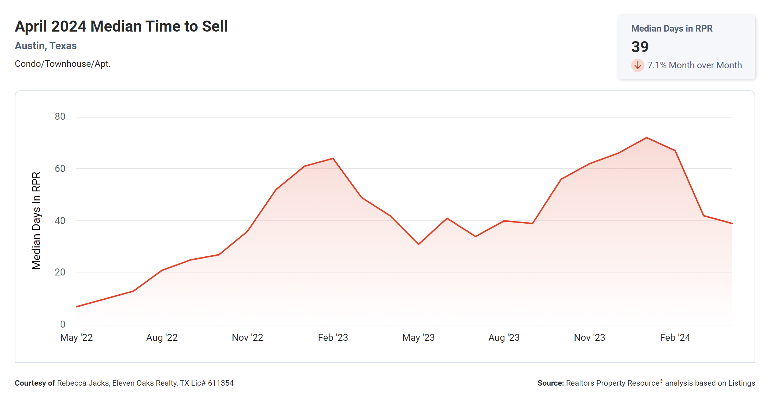Click the Nov '22 x-axis label
The width and height of the screenshot is (770, 404).
pyautogui.click(x=247, y=338)
